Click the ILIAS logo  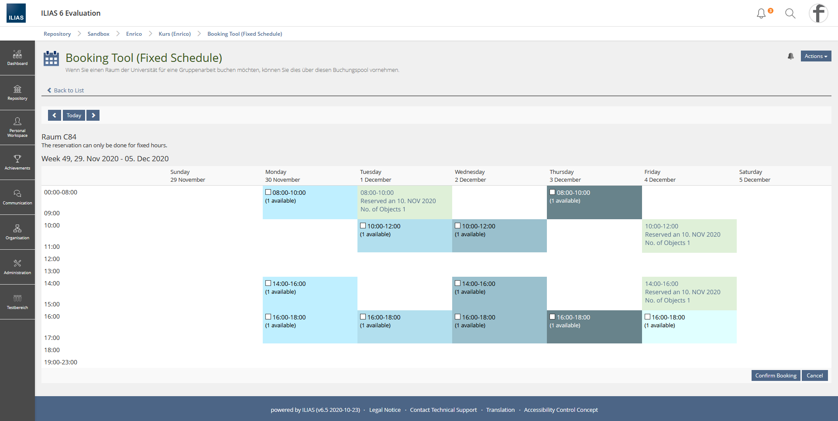click(16, 13)
